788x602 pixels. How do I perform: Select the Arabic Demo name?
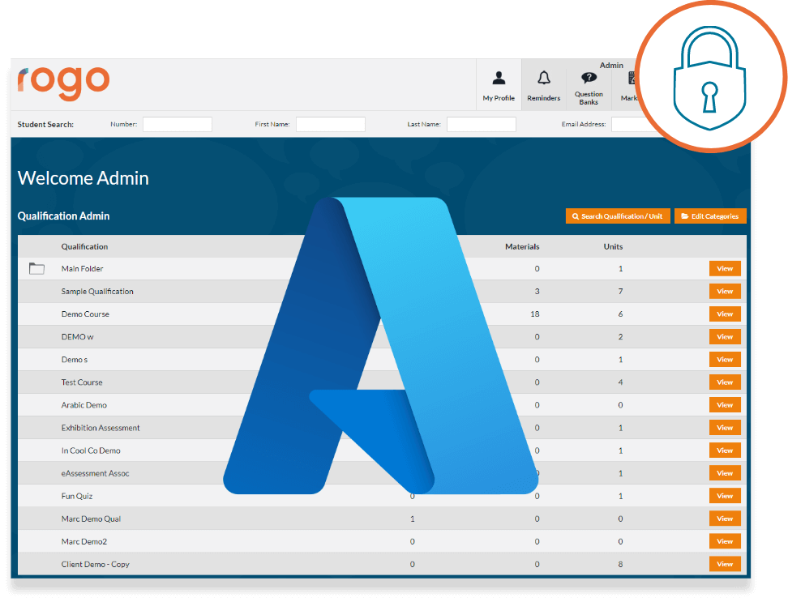(x=84, y=404)
